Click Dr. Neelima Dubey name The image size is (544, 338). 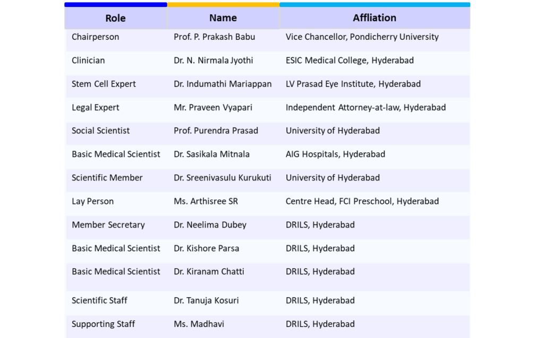210,225
